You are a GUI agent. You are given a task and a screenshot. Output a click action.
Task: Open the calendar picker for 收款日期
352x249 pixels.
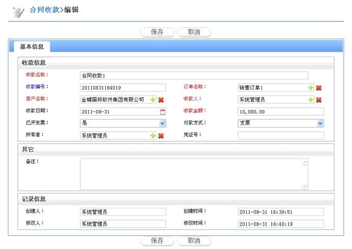(163, 112)
